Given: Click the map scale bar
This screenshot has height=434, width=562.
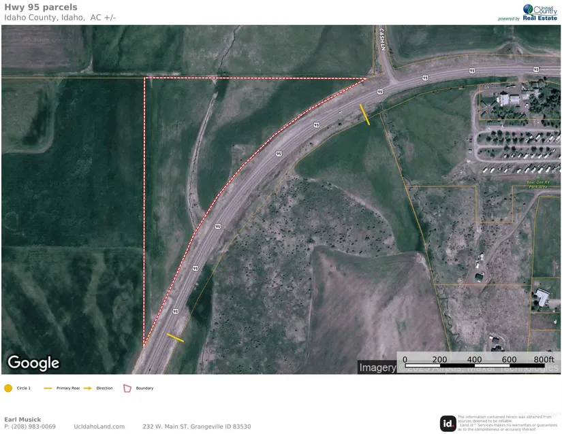Looking at the screenshot, I should (x=477, y=360).
